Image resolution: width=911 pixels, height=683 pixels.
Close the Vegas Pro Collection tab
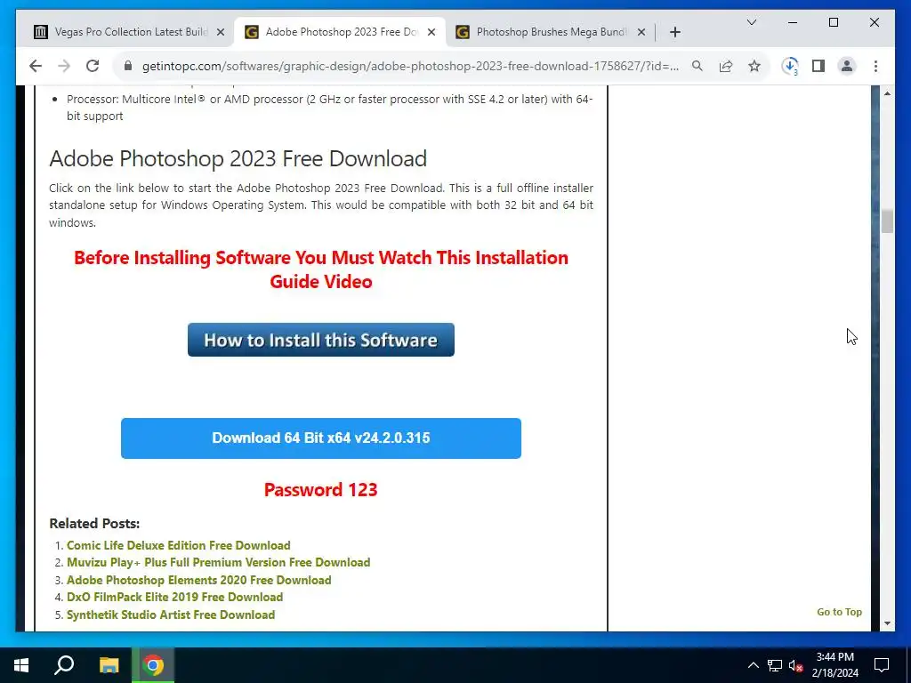(221, 32)
